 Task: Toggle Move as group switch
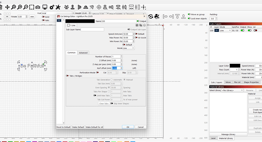(189, 14)
